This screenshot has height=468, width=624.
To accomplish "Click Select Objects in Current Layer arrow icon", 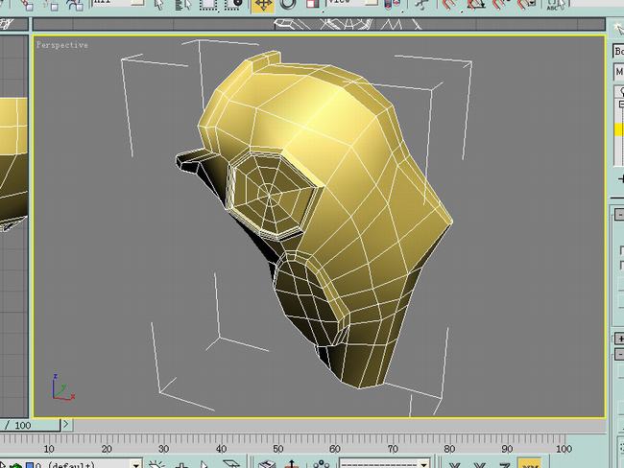I will [204, 464].
